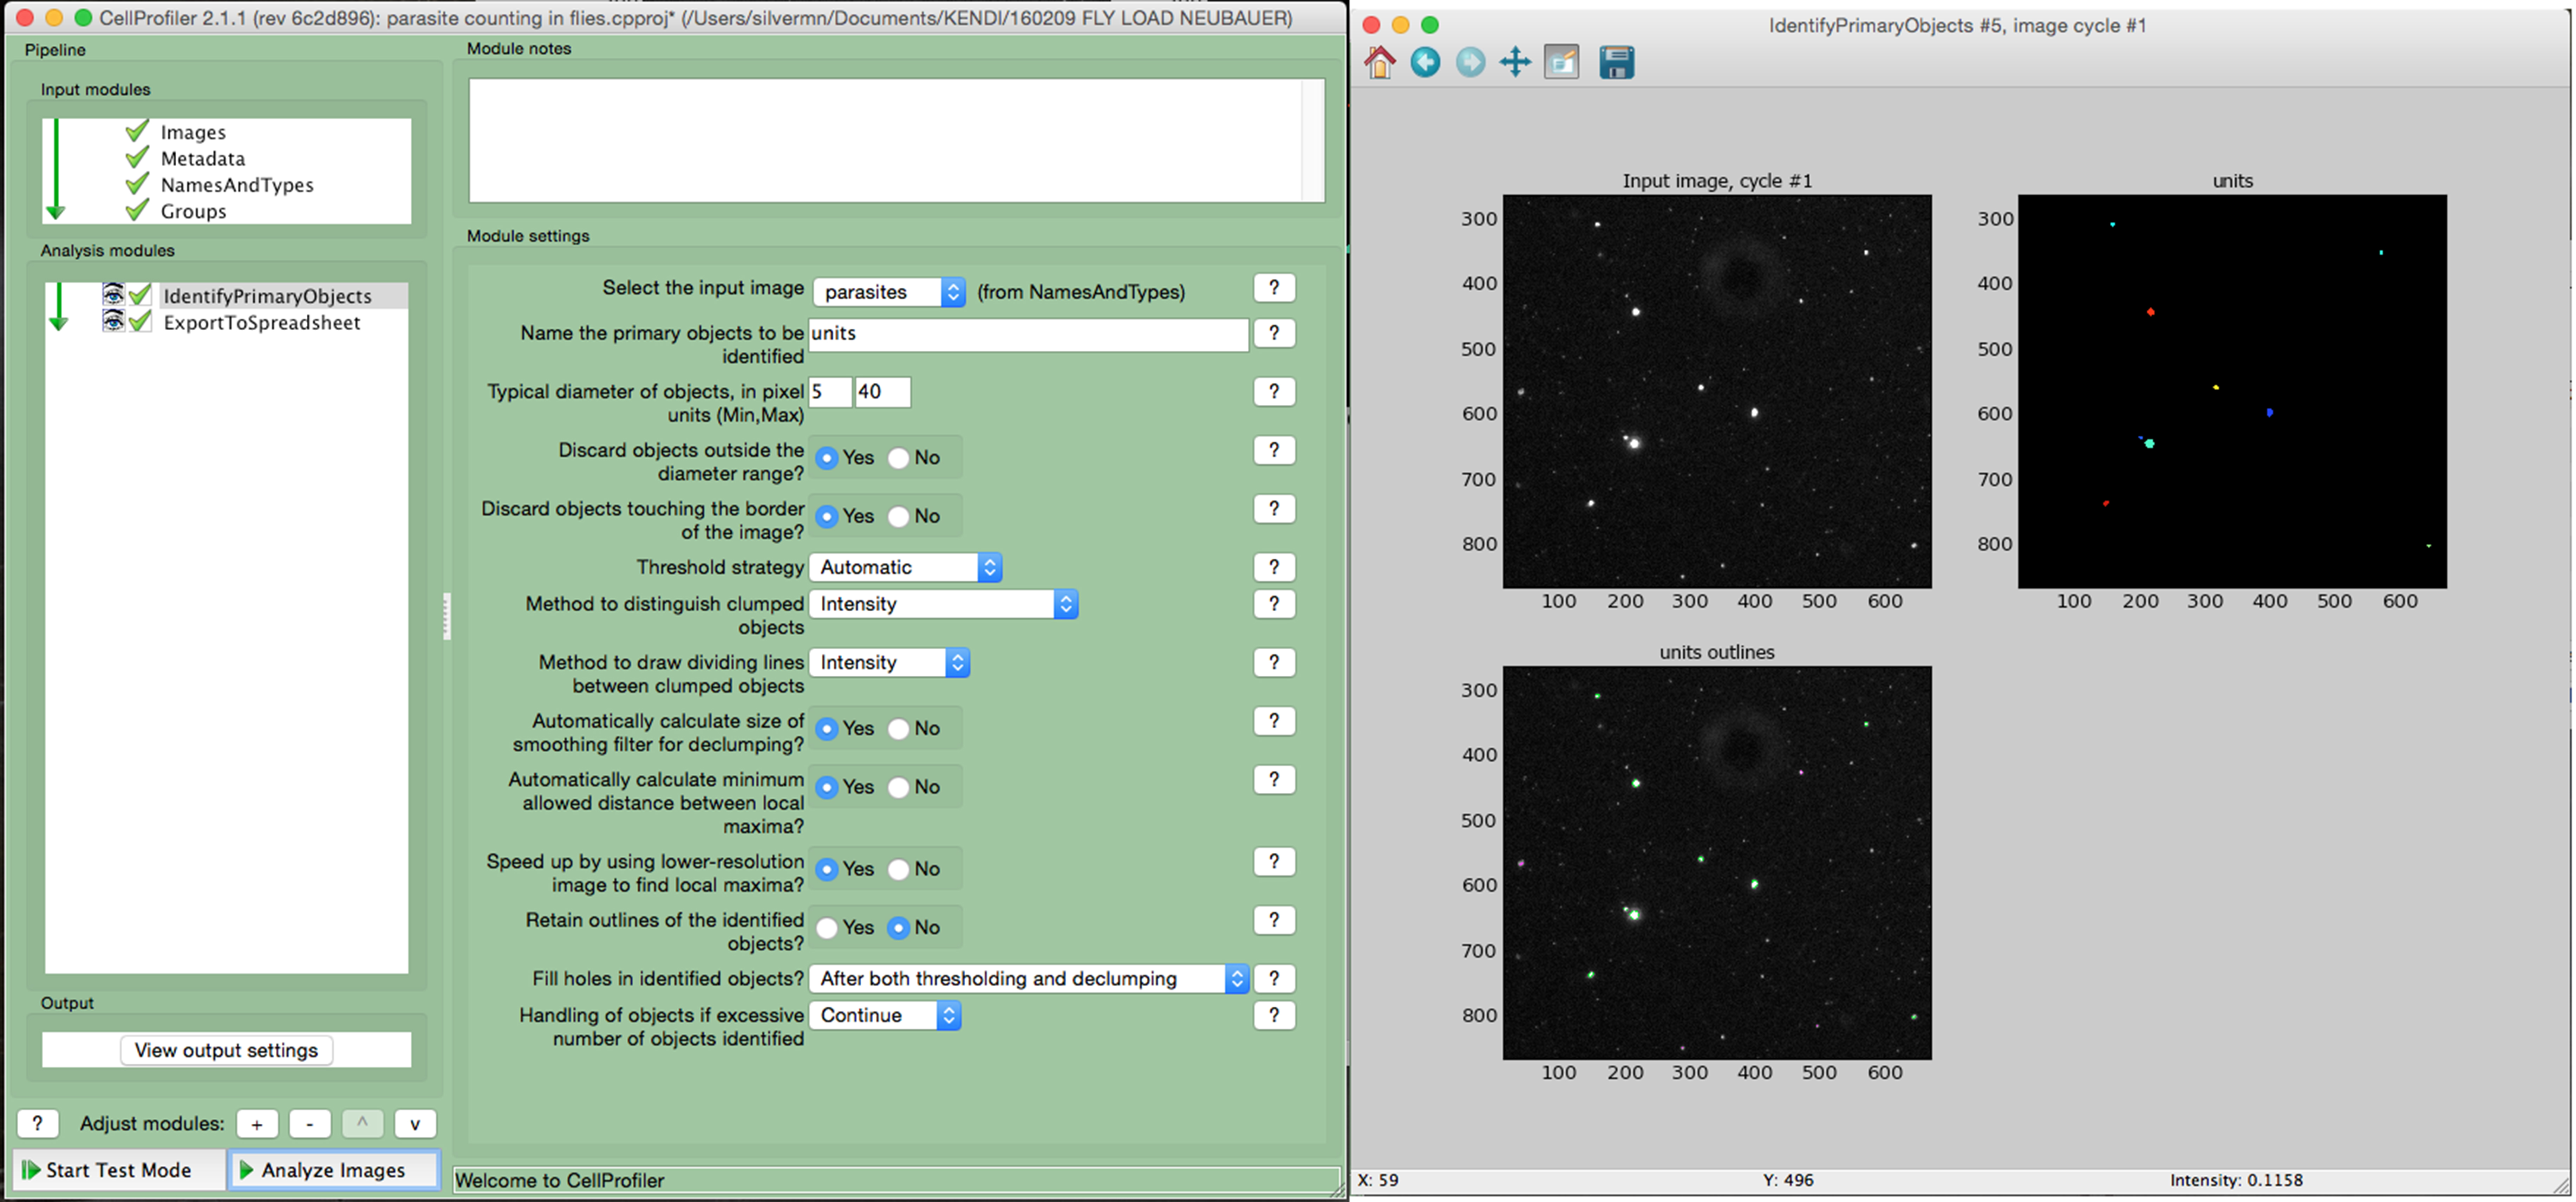Move module up with the caret button
Screen dimensions: 2576x1202
(362, 1124)
